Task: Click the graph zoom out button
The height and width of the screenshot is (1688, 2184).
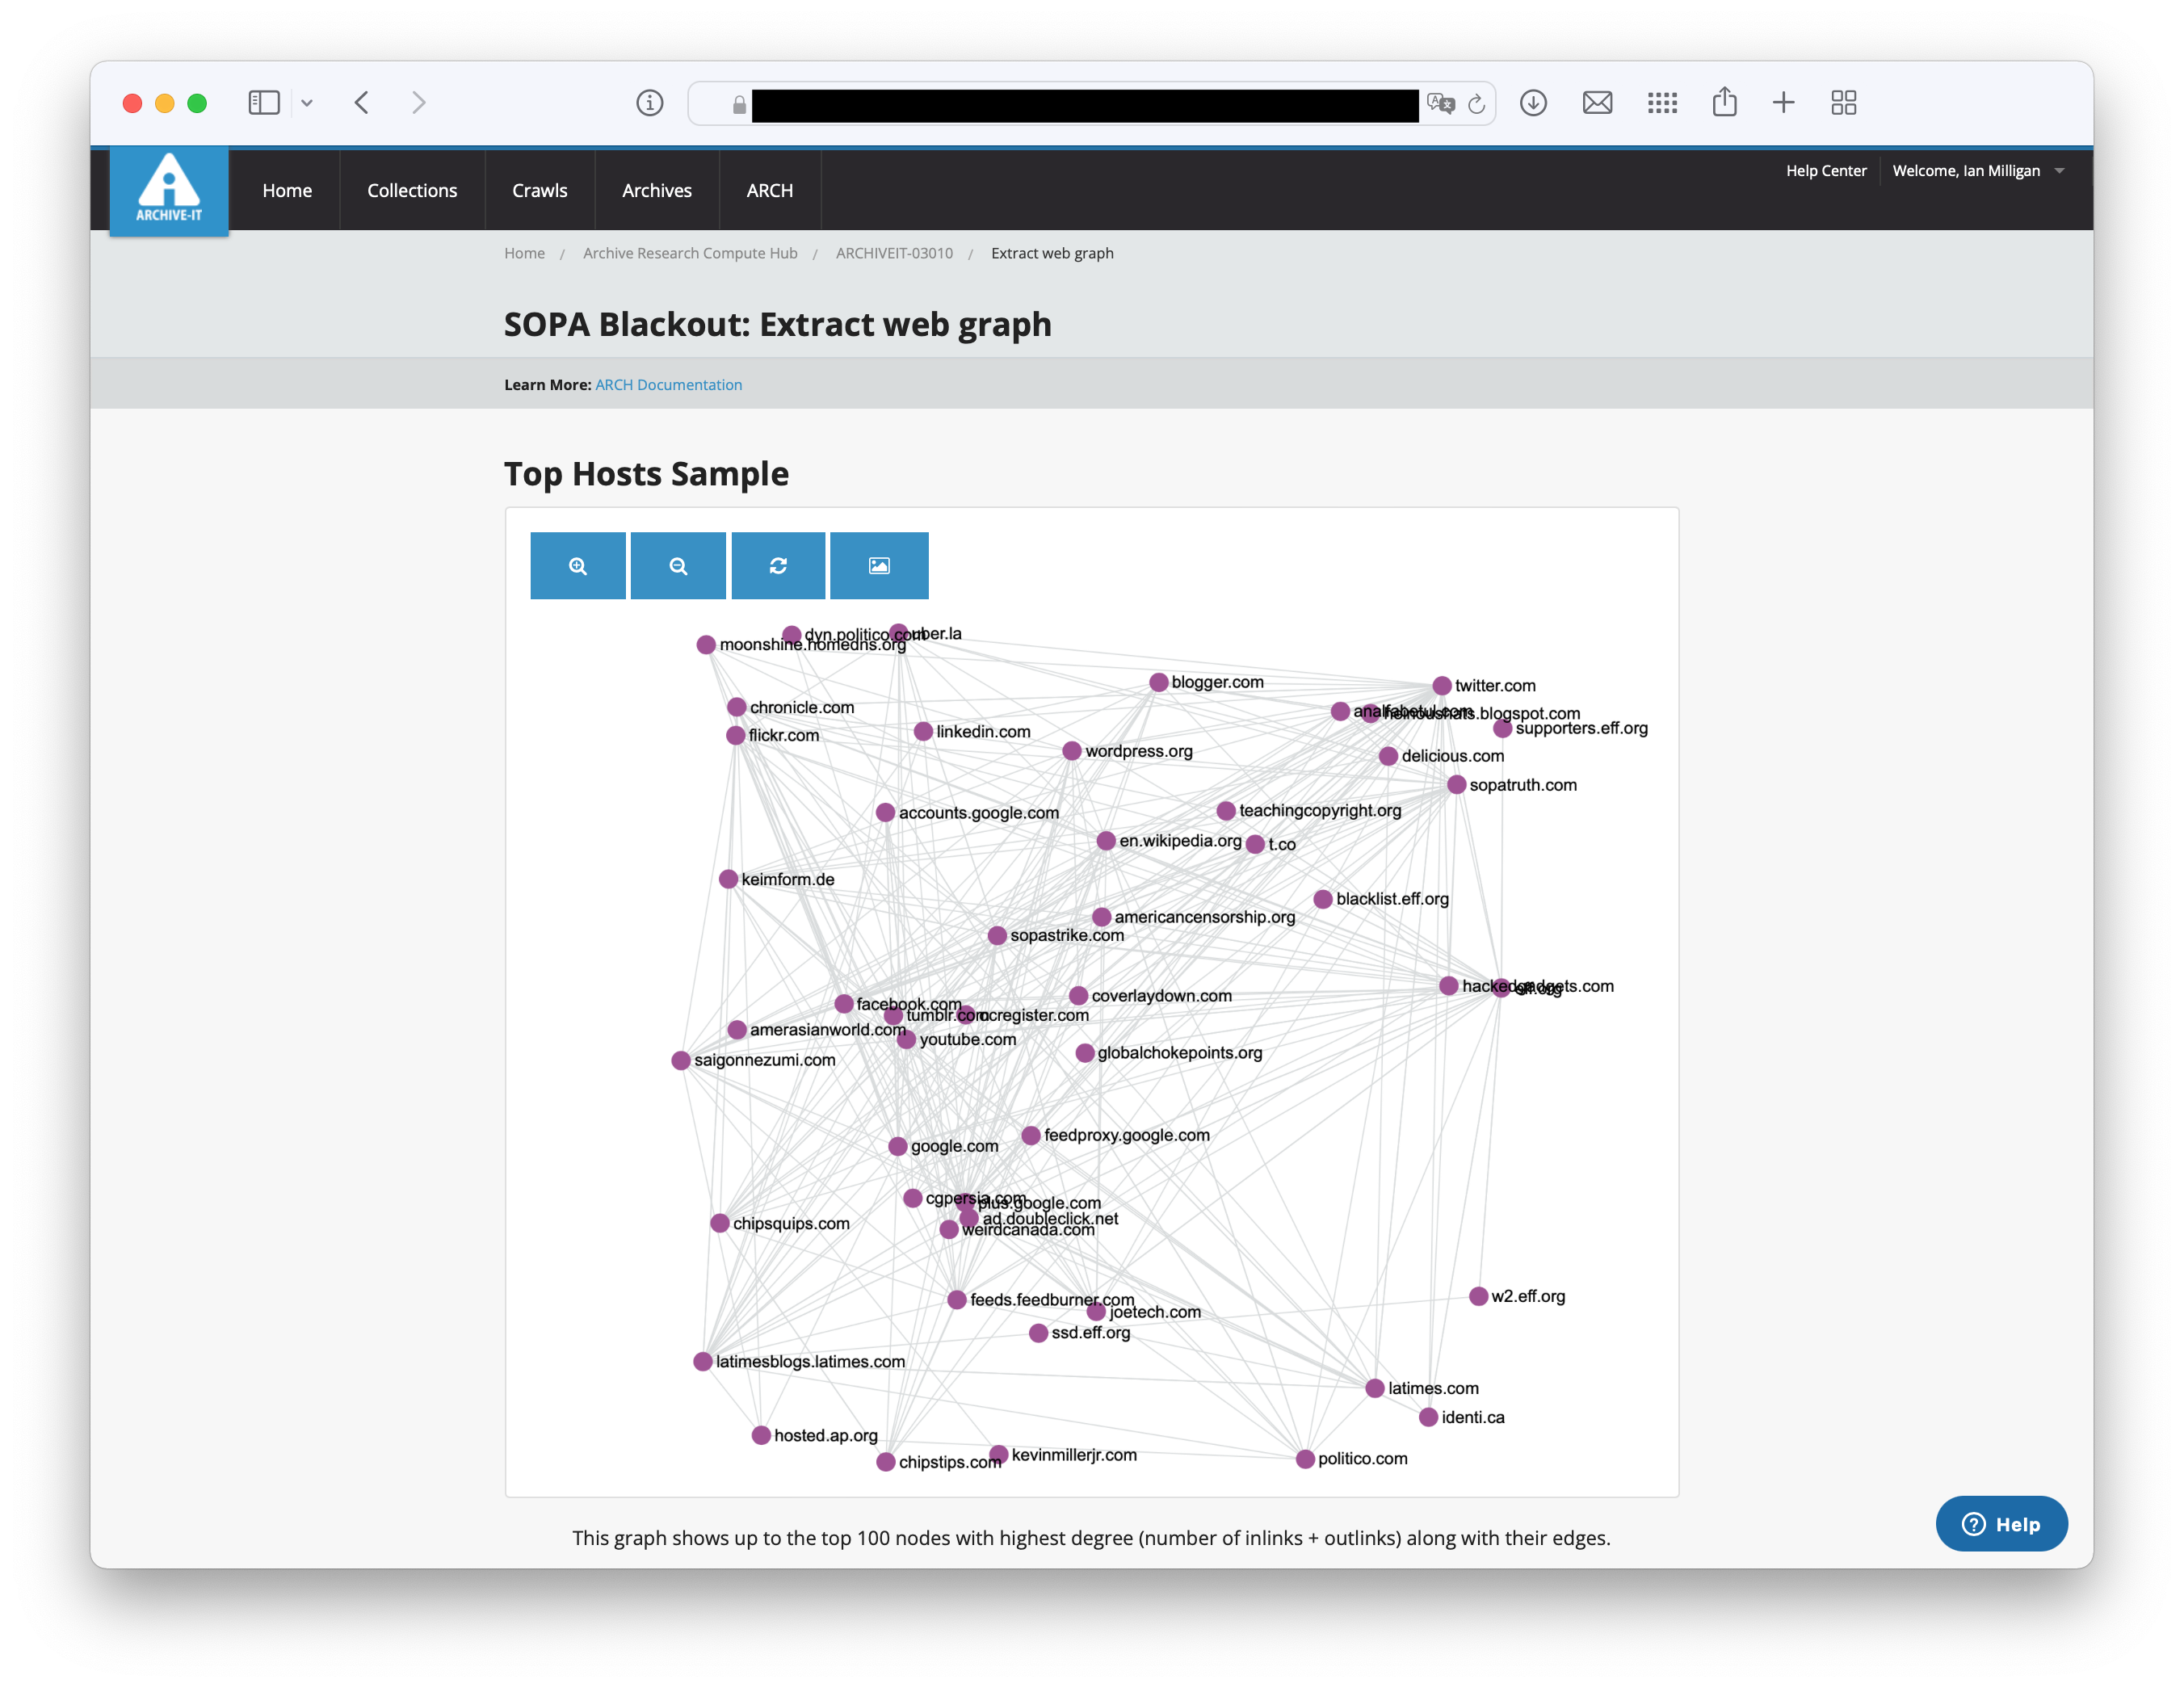Action: (x=678, y=566)
